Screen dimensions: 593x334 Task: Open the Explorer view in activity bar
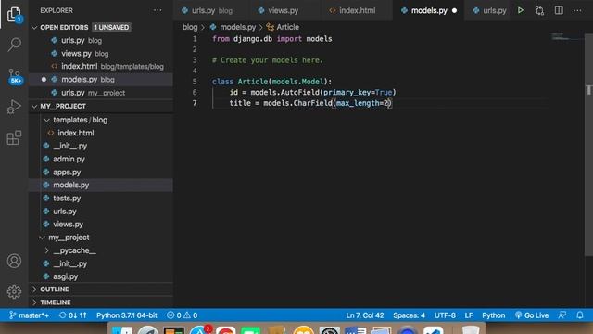(x=14, y=15)
